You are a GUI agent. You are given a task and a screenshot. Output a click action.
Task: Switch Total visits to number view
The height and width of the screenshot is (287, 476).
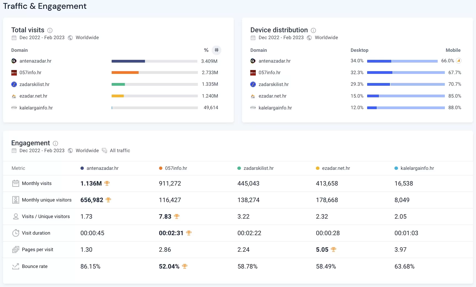[217, 50]
